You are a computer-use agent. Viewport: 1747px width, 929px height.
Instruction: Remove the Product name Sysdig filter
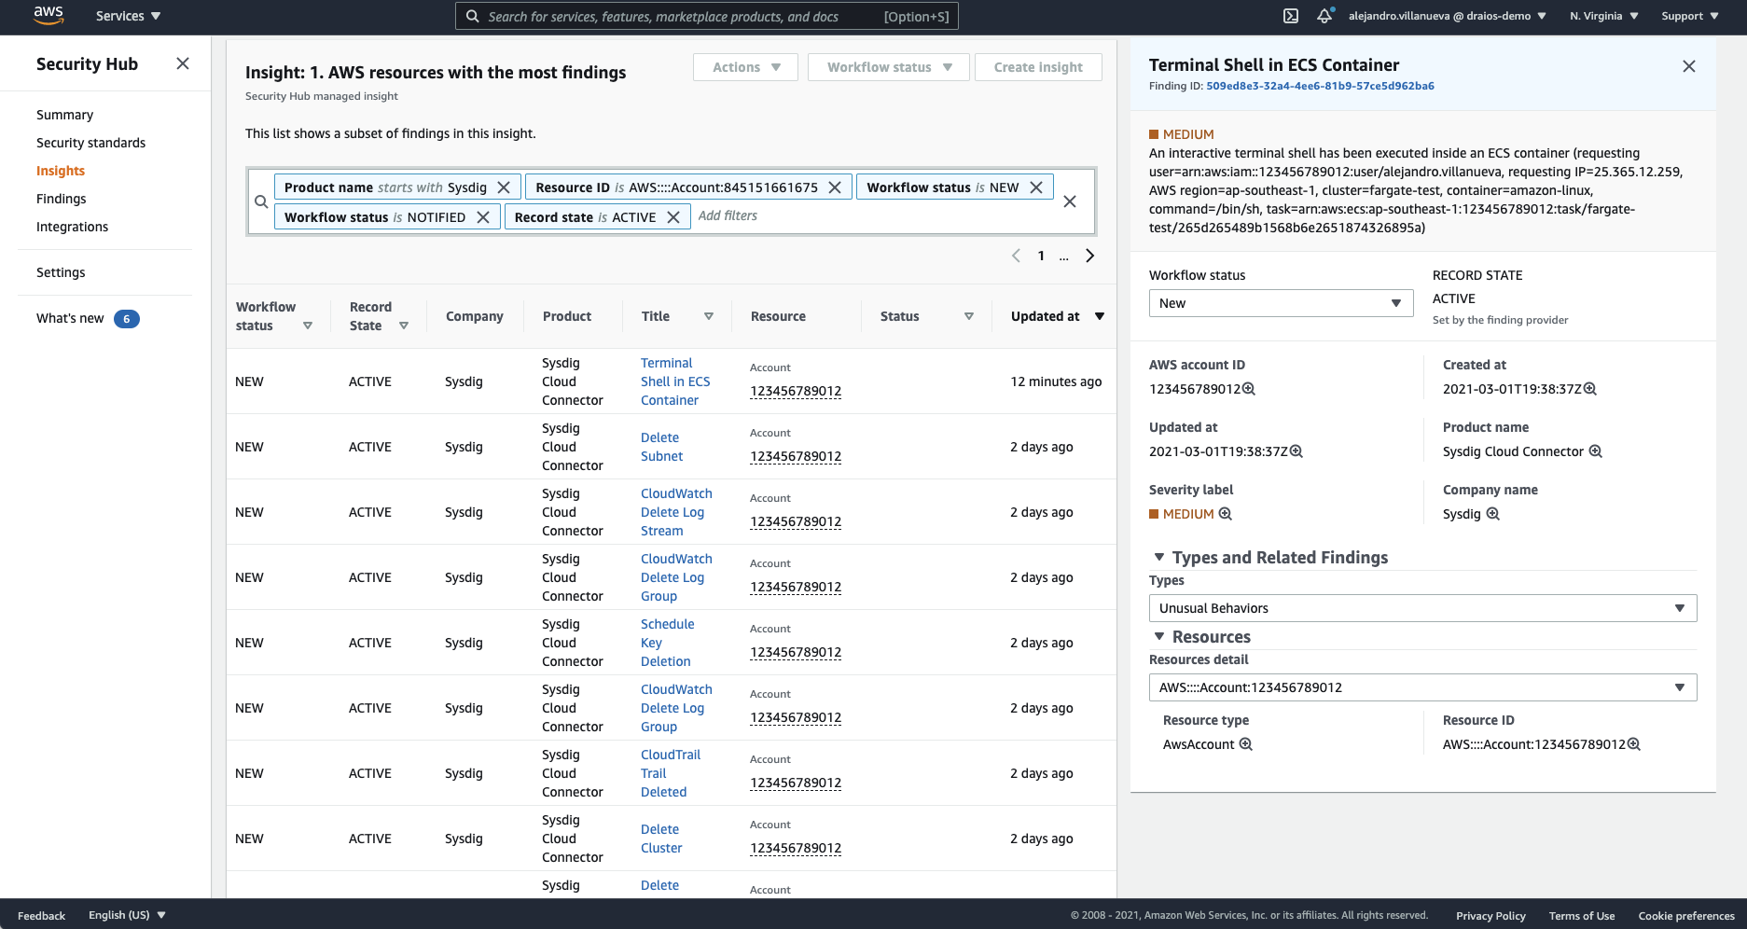click(x=504, y=187)
